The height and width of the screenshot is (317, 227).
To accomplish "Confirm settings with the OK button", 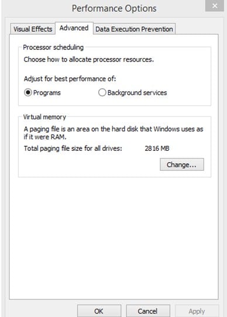I will coord(99,311).
